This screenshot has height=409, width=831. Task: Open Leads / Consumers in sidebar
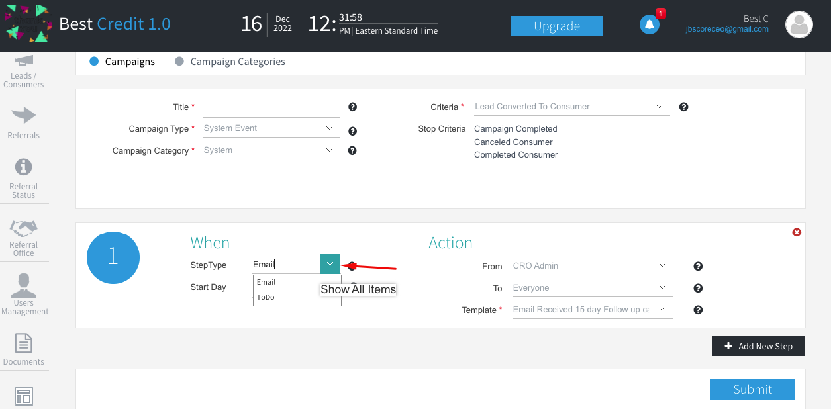tap(24, 71)
